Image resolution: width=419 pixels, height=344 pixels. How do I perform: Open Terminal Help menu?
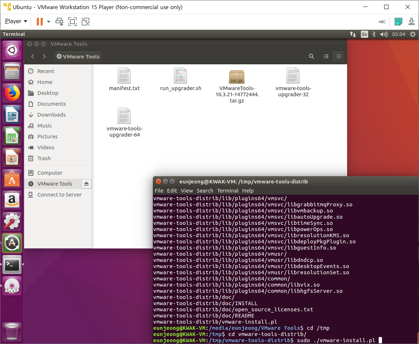248,191
